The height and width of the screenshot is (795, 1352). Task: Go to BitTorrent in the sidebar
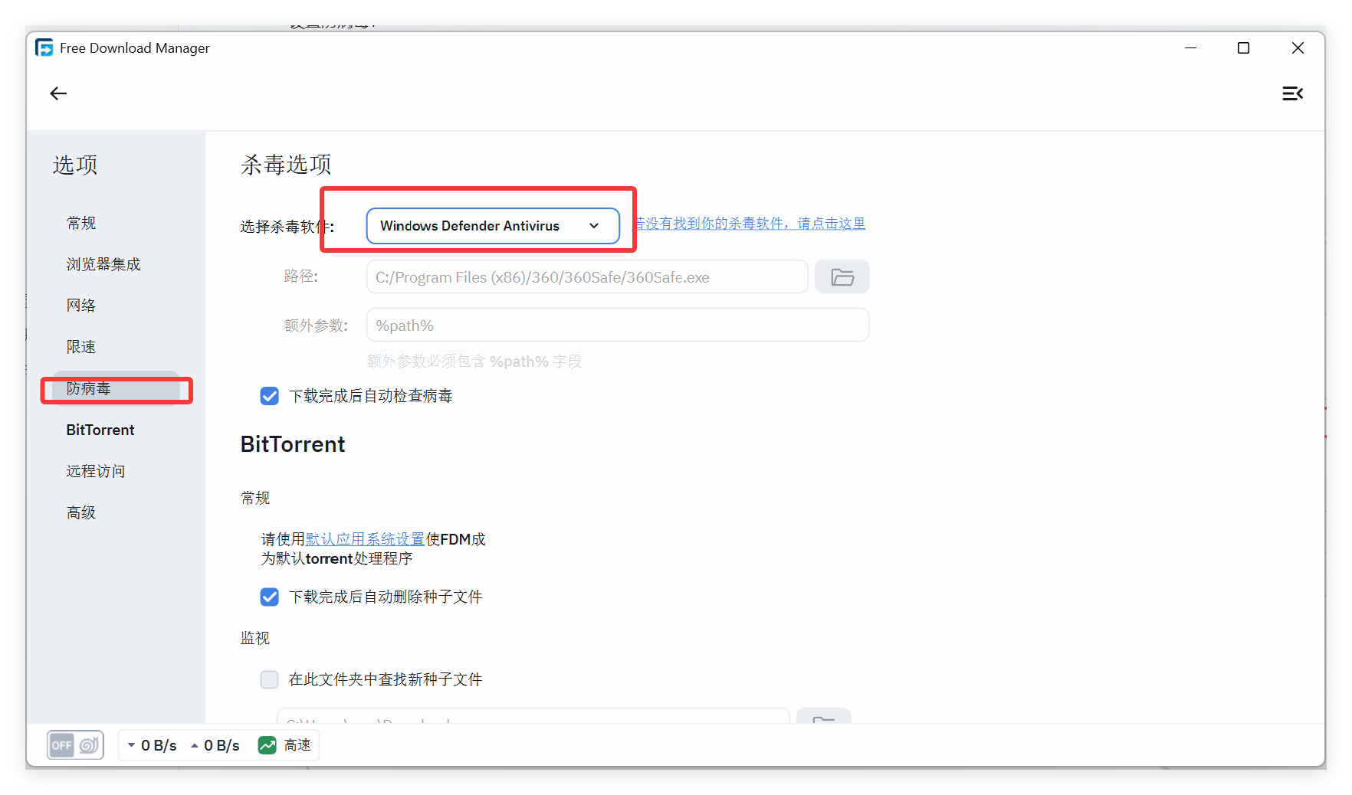coord(100,430)
